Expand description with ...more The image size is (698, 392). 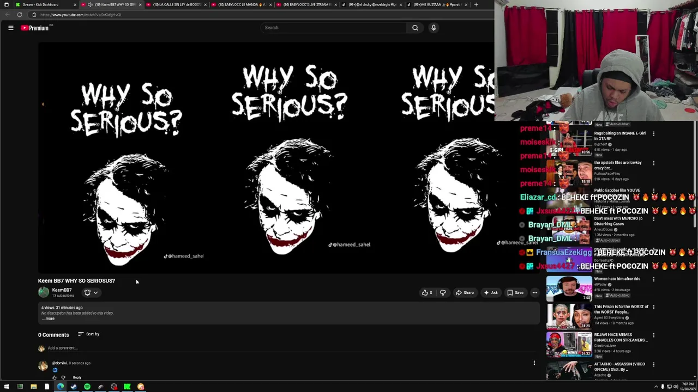tap(49, 319)
